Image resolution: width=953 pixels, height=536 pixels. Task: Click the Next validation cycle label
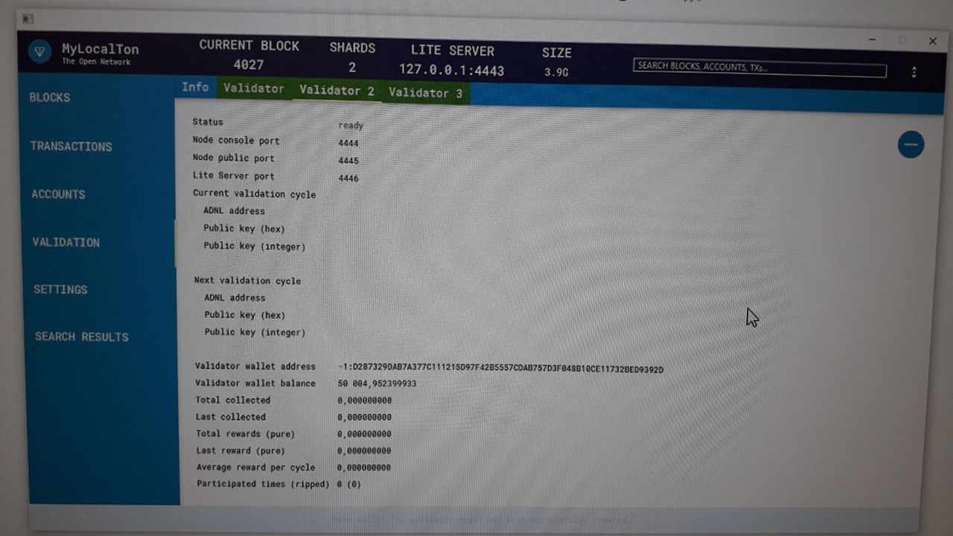point(248,281)
